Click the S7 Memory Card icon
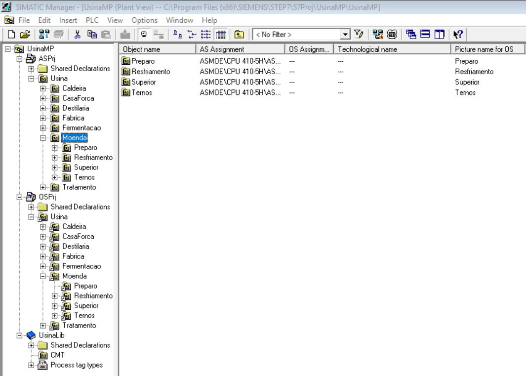 point(59,34)
